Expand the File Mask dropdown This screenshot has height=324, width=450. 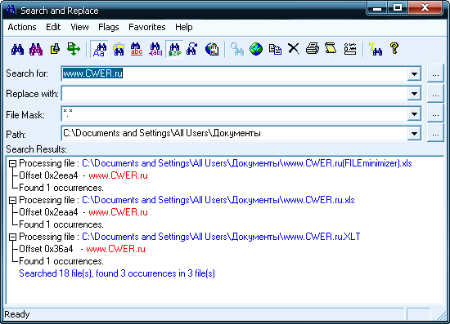pos(414,114)
